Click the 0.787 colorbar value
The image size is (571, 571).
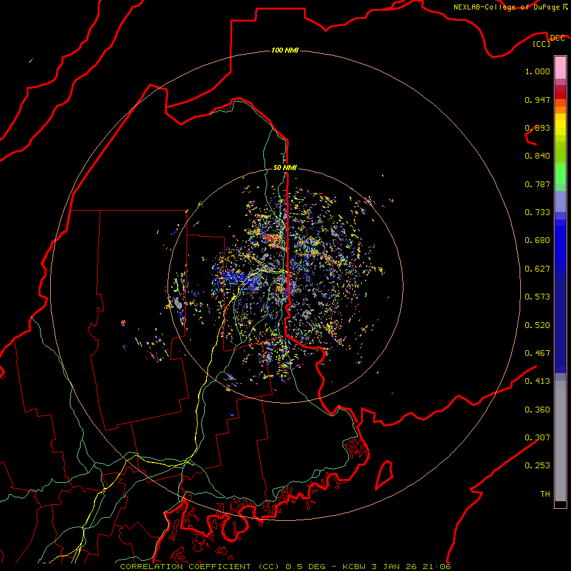(x=537, y=184)
